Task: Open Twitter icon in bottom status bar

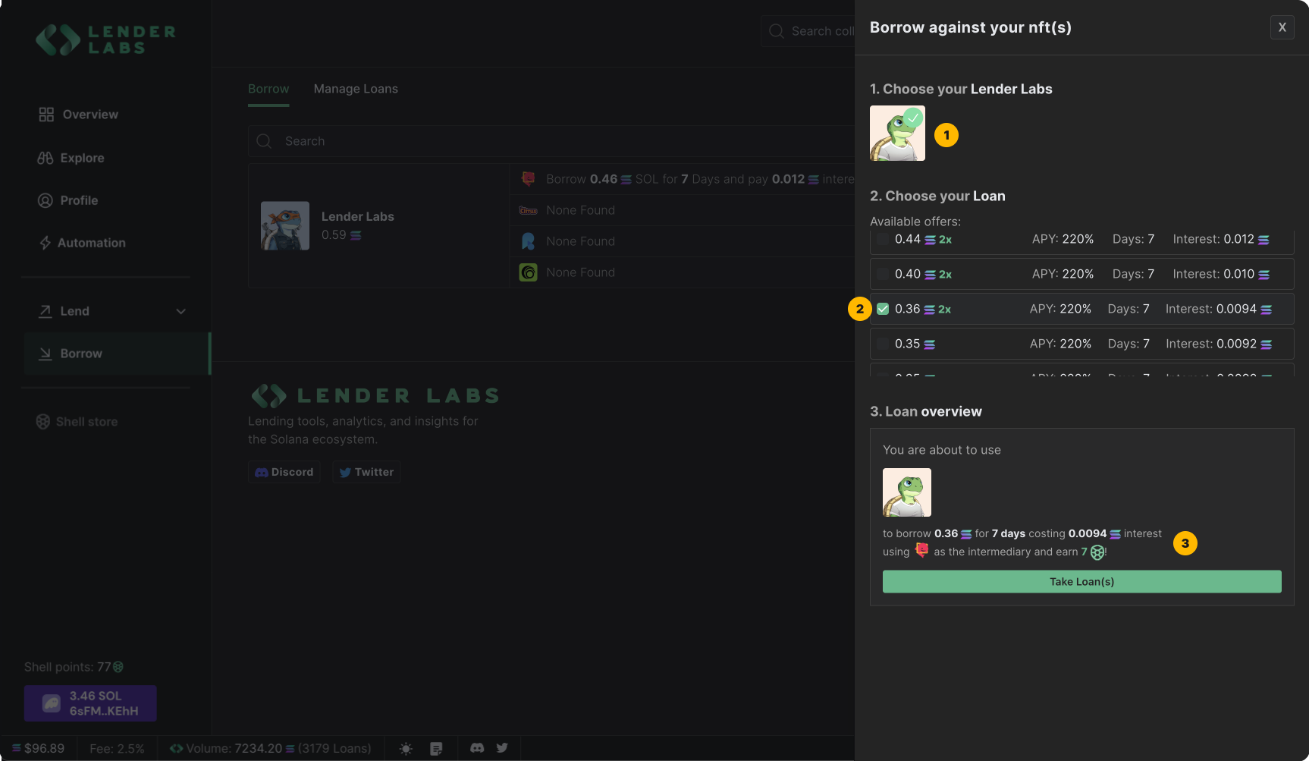Action: pos(502,748)
